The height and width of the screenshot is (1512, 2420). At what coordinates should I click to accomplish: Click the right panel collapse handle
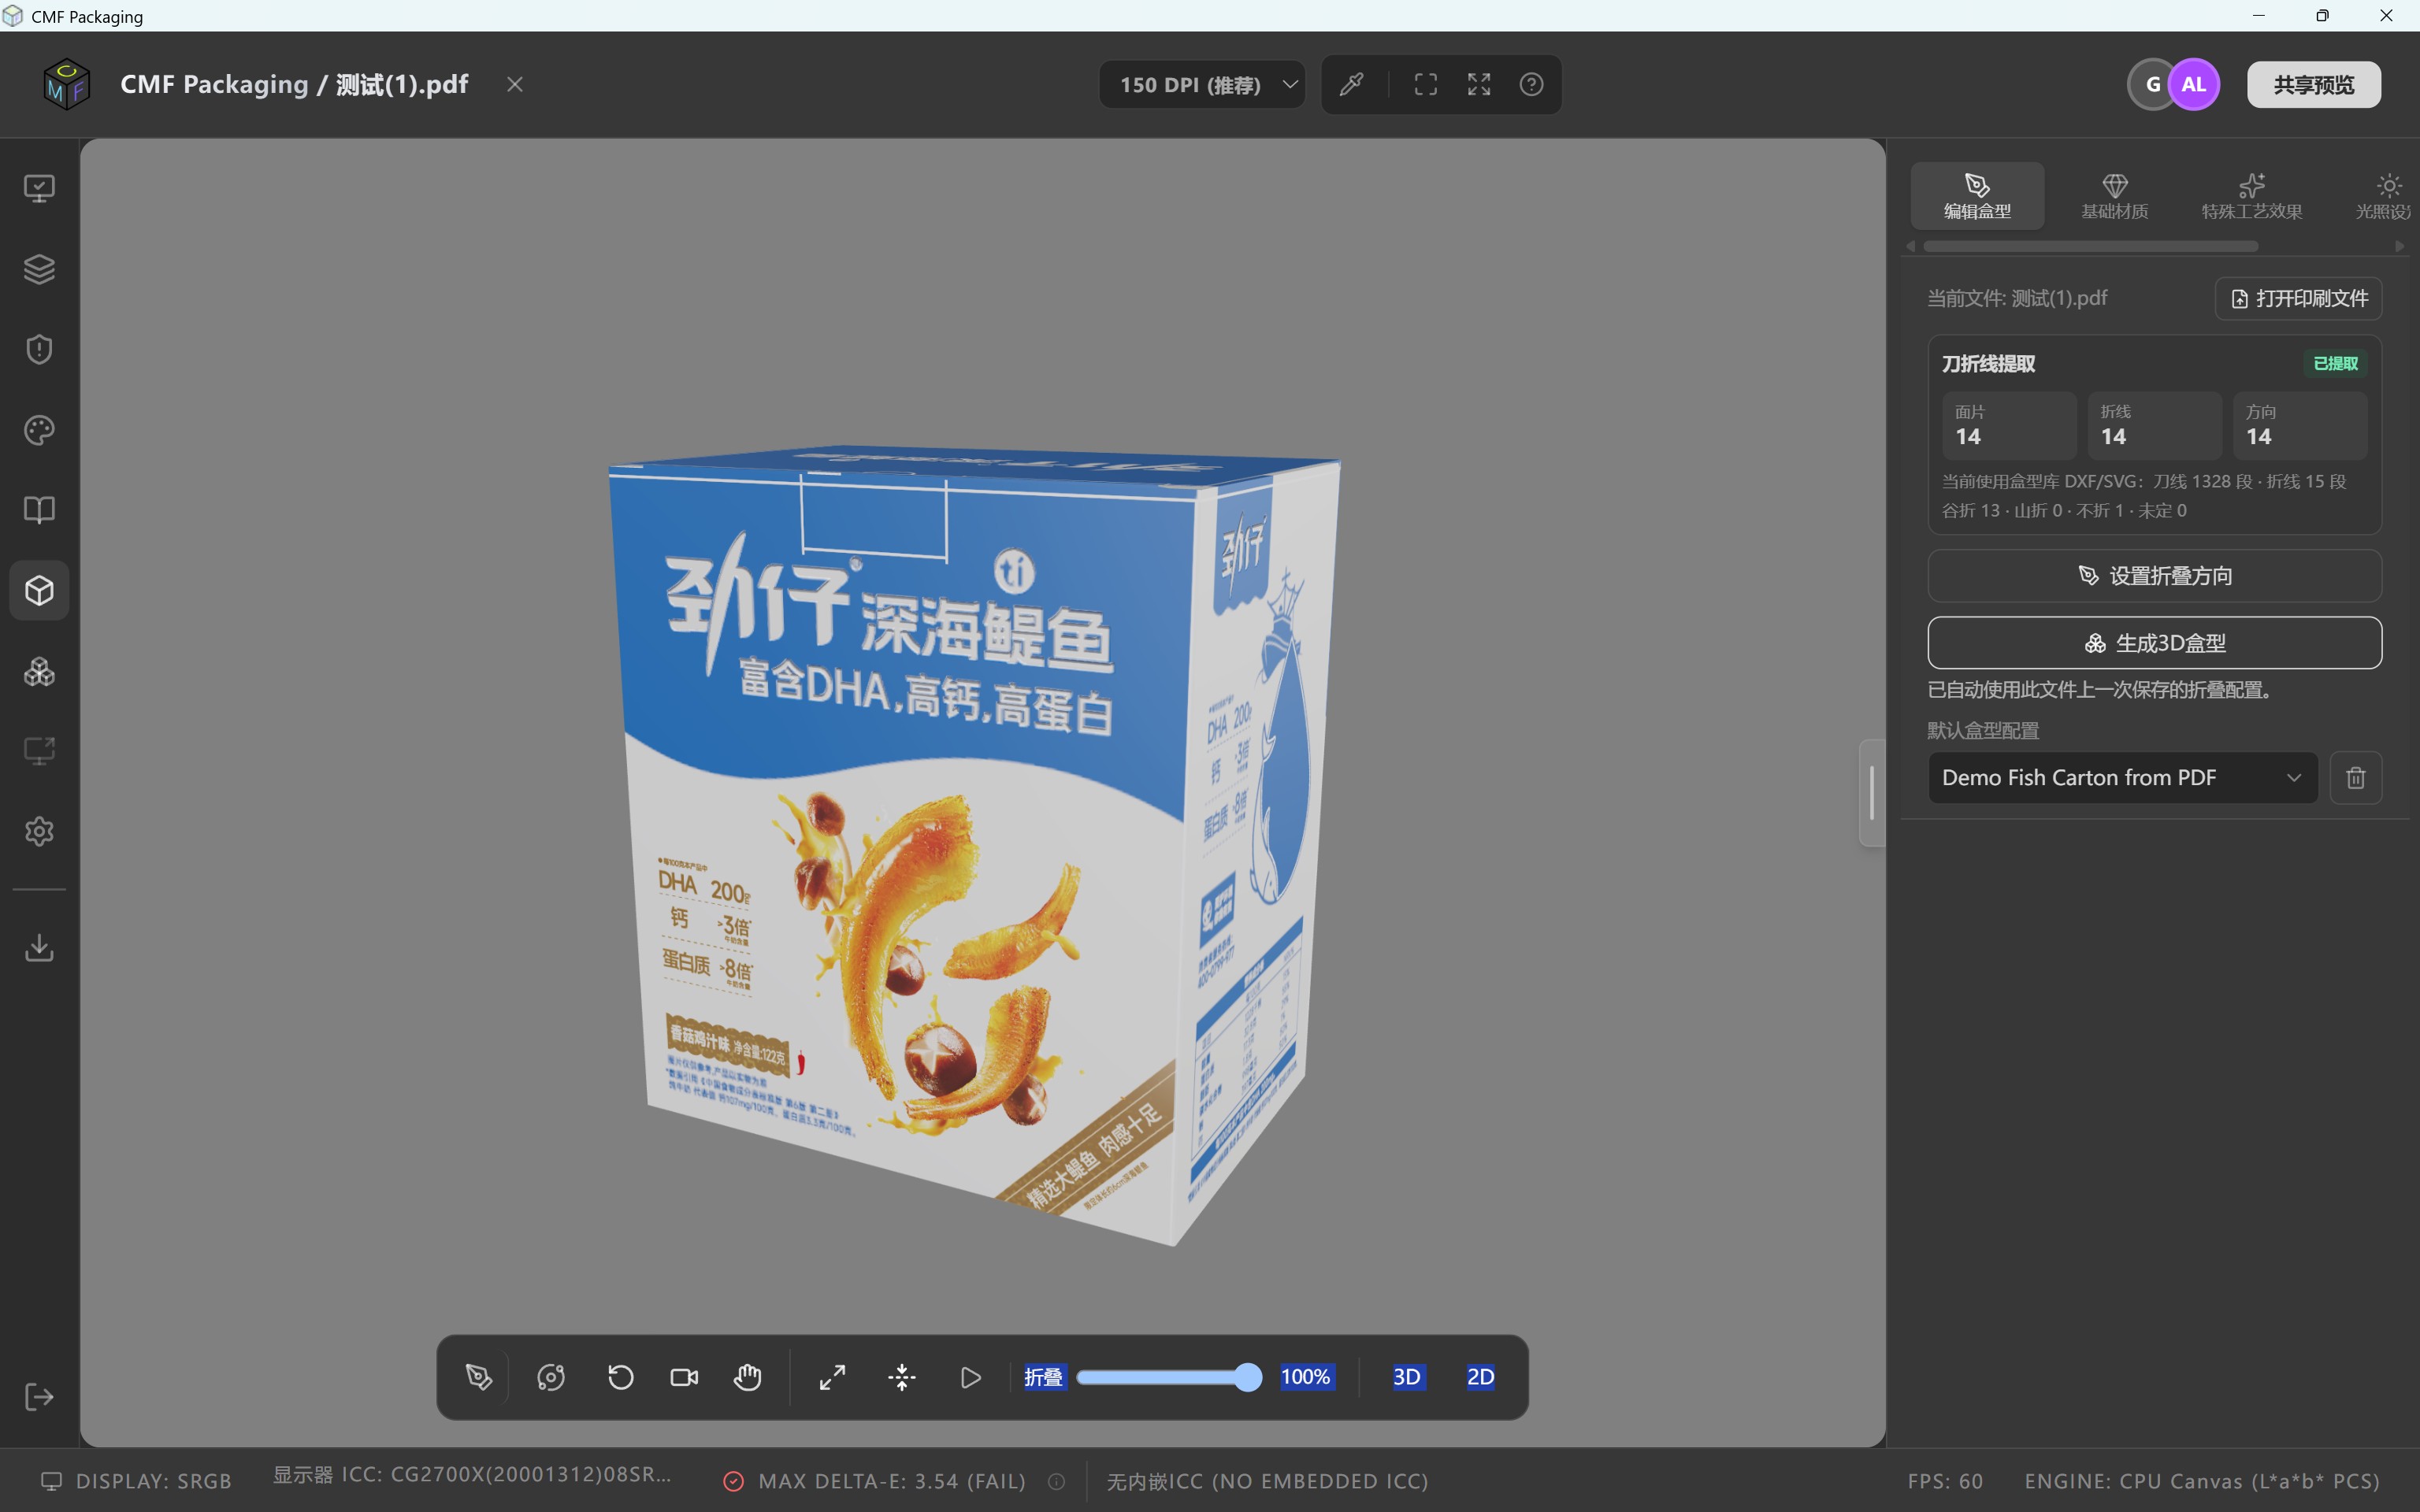tap(1872, 792)
